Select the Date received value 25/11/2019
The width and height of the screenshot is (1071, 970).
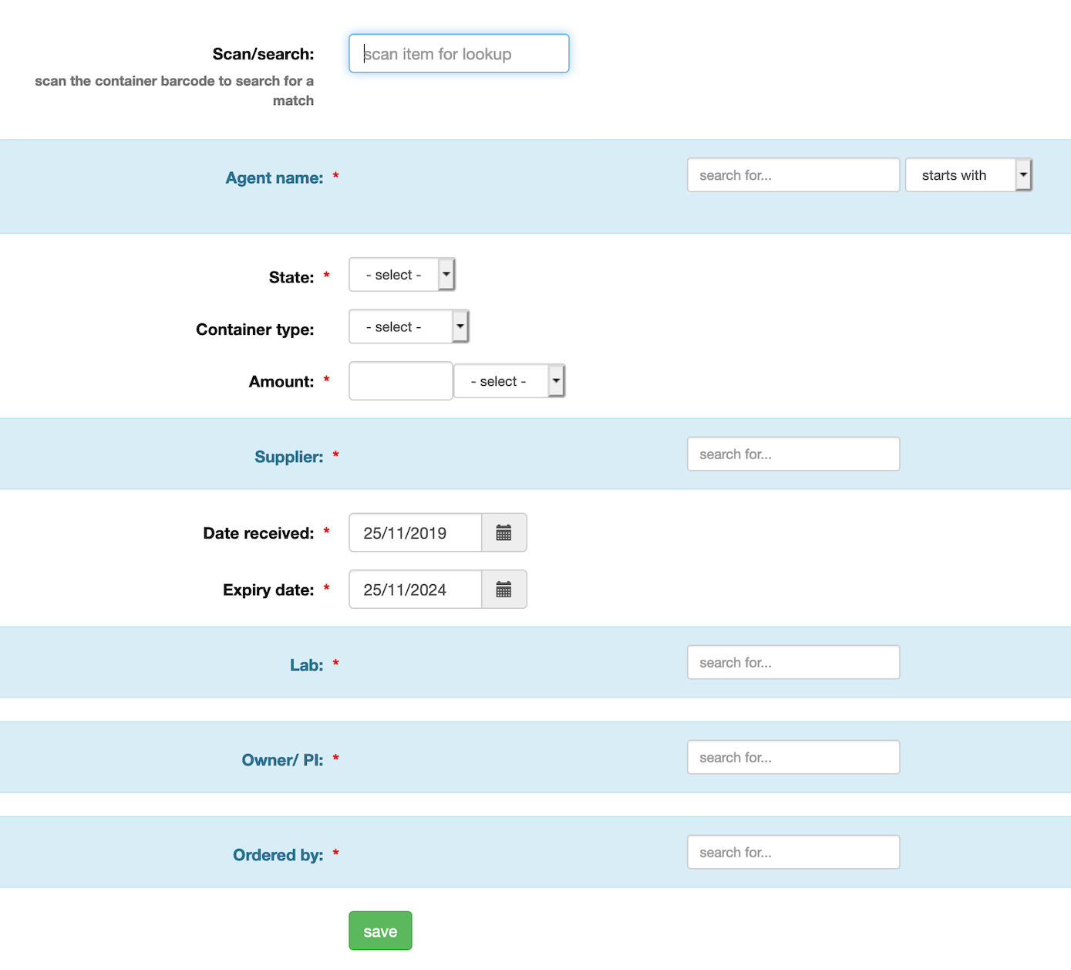point(414,532)
